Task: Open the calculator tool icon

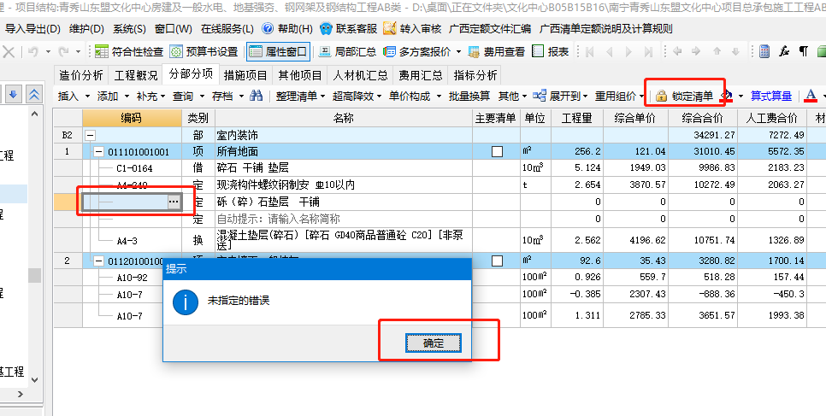Action: click(764, 51)
